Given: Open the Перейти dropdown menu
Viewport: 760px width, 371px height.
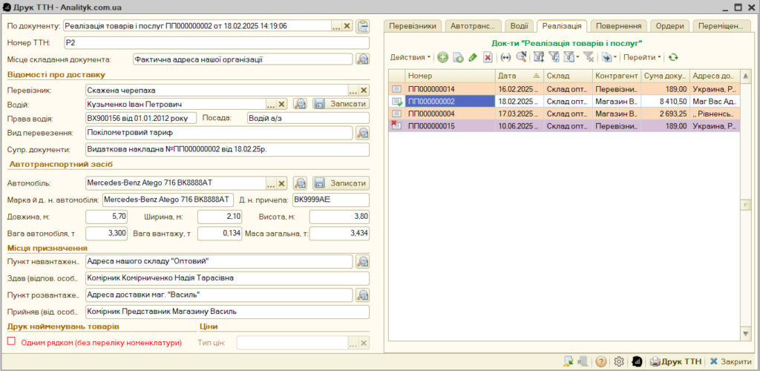Looking at the screenshot, I should click(642, 57).
